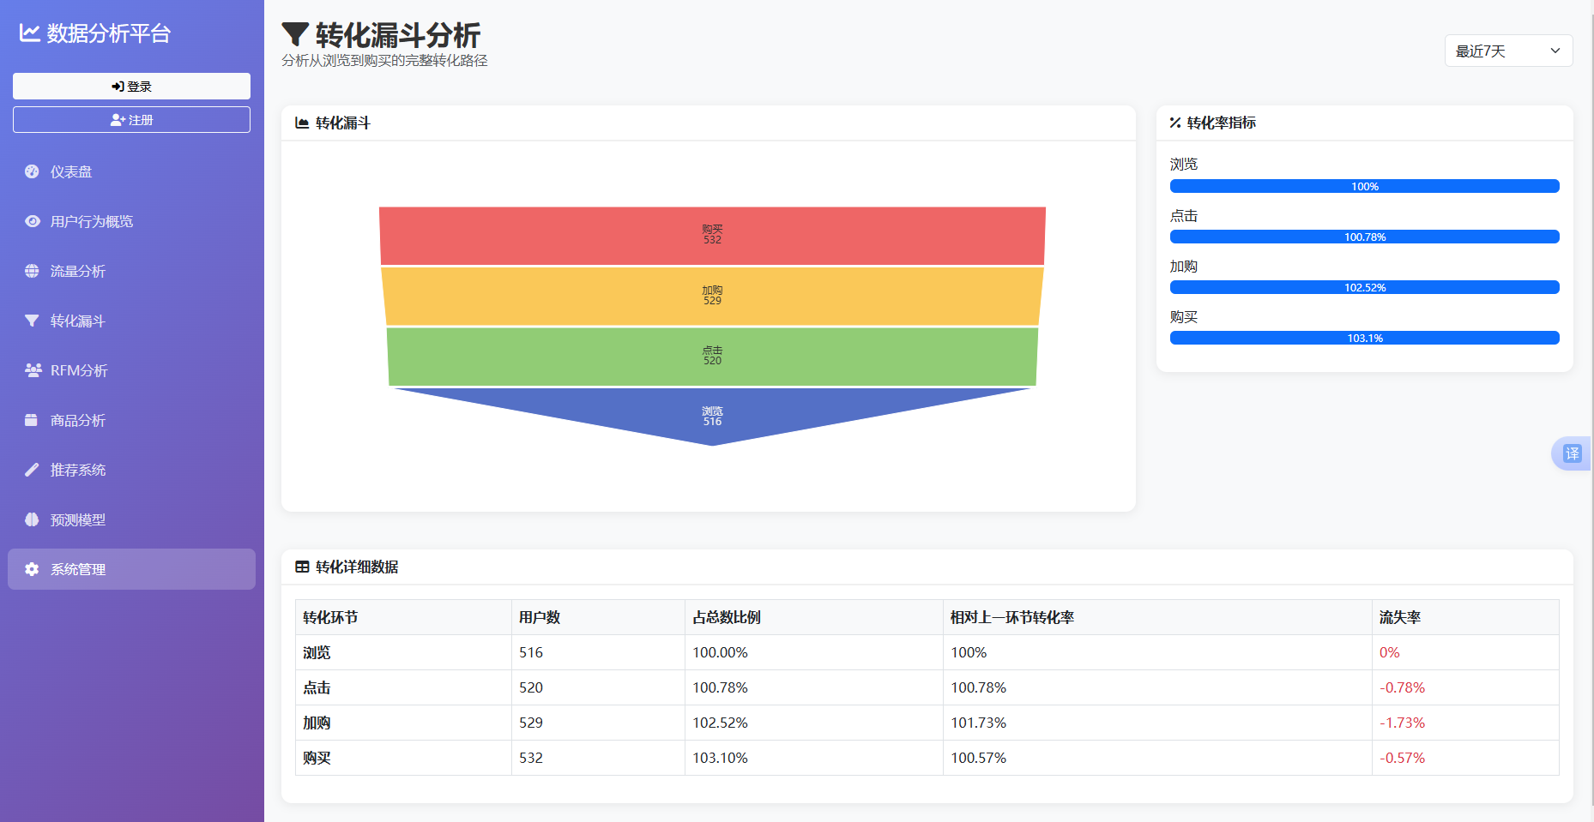Click the 加购 102.52% progress bar
1594x822 pixels.
pos(1364,287)
